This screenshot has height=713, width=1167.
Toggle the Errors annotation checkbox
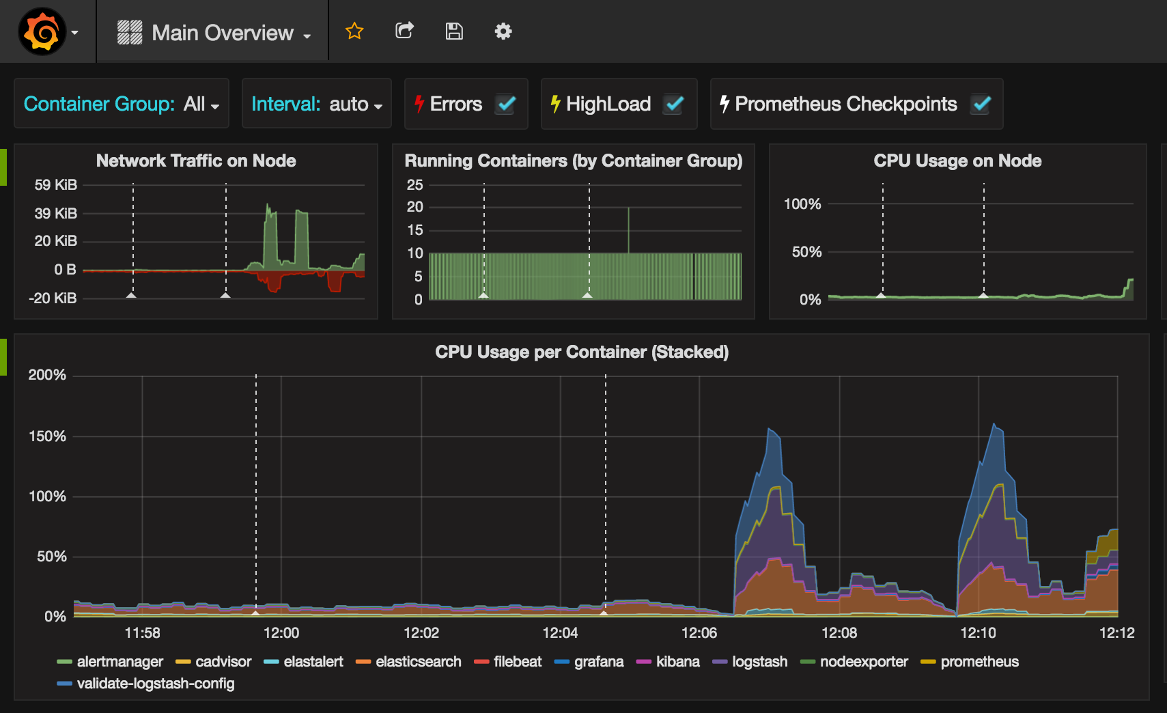[x=506, y=104]
